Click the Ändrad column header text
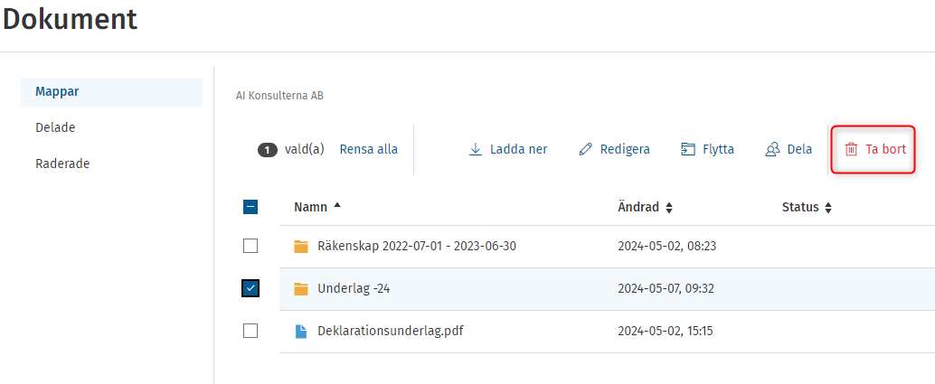Image resolution: width=935 pixels, height=384 pixels. (638, 208)
